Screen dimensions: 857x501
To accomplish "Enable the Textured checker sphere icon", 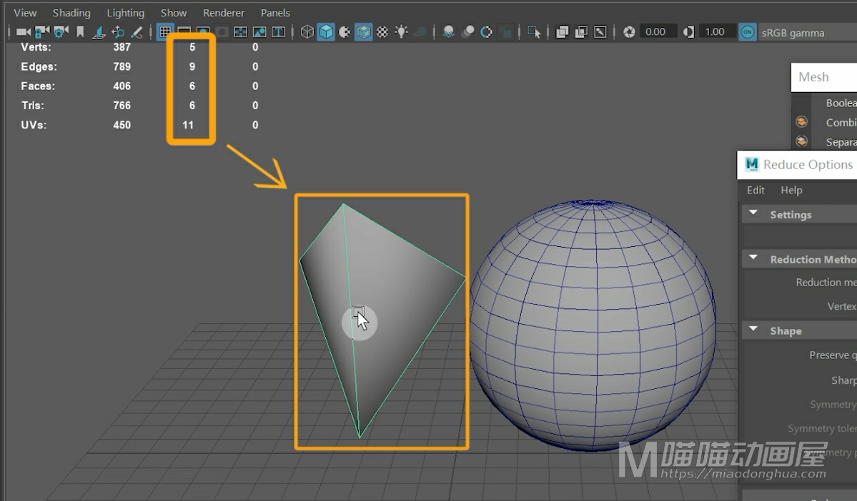I will click(x=382, y=32).
